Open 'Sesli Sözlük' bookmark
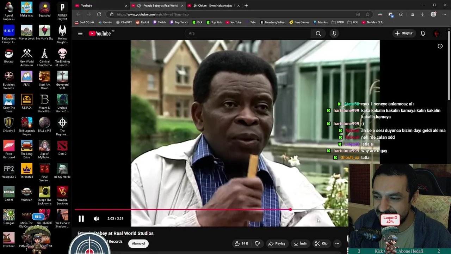This screenshot has width=451, height=254. 85,22
